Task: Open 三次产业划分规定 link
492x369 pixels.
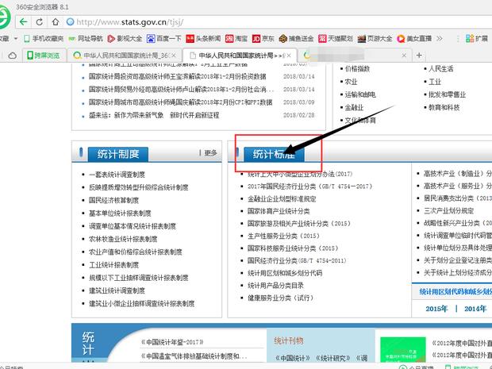Action: pyautogui.click(x=448, y=210)
